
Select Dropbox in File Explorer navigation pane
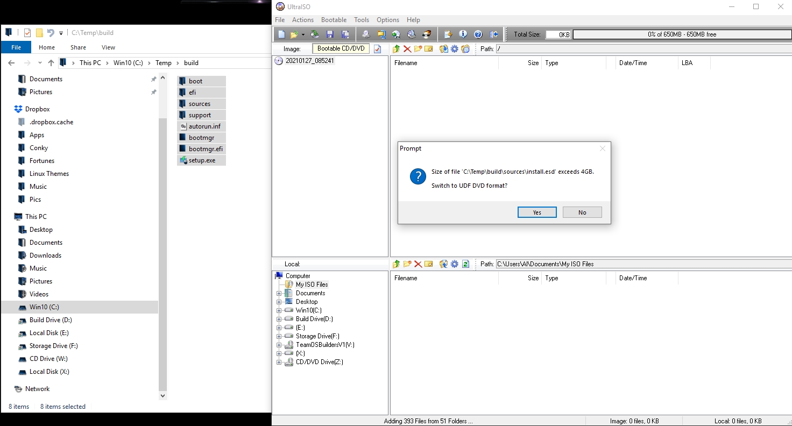[37, 109]
